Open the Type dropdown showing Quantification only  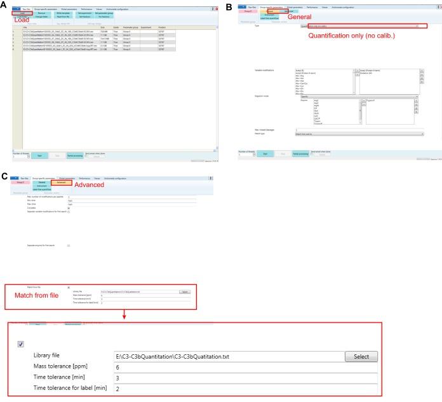tap(363, 26)
